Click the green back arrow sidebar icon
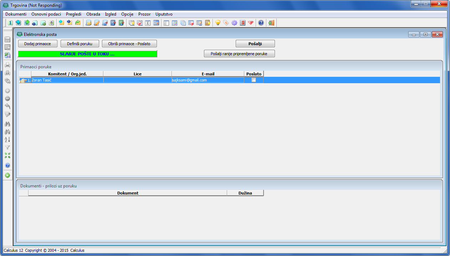The image size is (450, 256). pyautogui.click(x=7, y=175)
